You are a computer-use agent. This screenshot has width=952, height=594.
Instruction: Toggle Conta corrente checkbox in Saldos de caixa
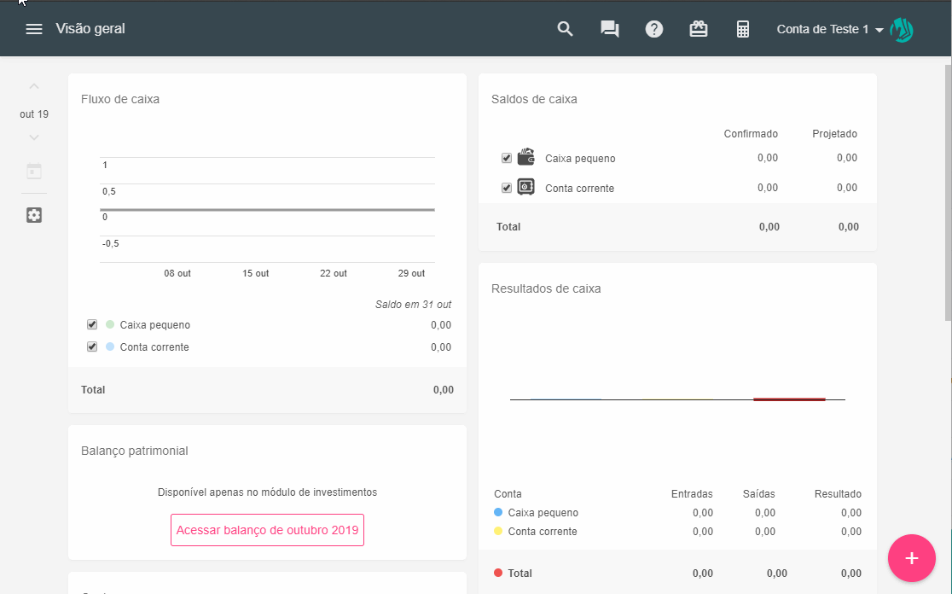(507, 188)
